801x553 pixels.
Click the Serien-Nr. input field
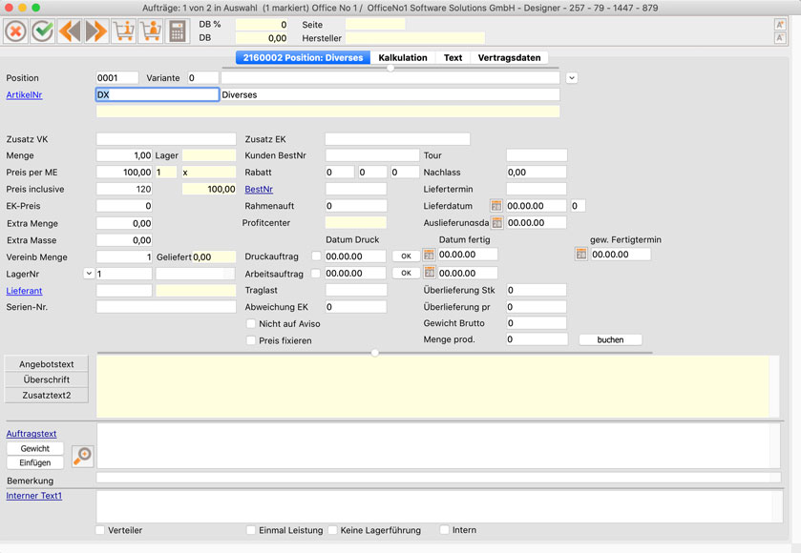[166, 307]
